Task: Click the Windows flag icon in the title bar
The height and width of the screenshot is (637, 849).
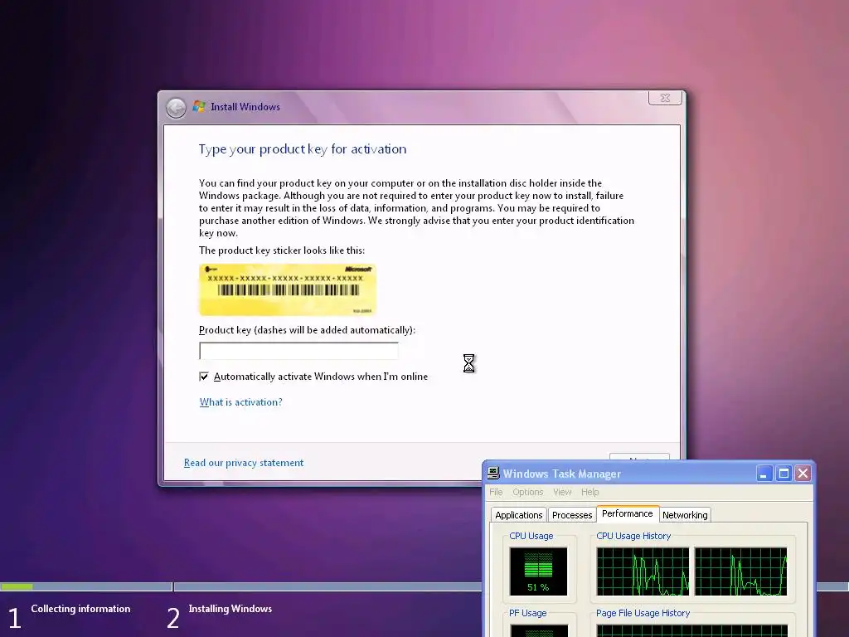Action: click(x=199, y=106)
